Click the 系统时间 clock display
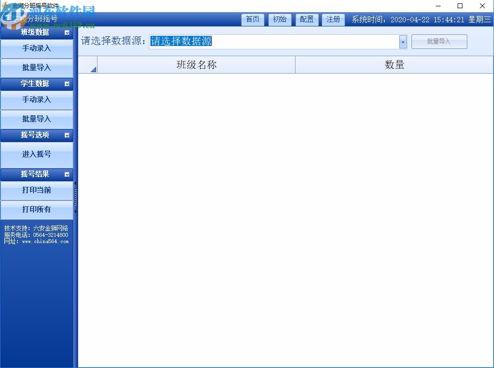 pos(422,20)
